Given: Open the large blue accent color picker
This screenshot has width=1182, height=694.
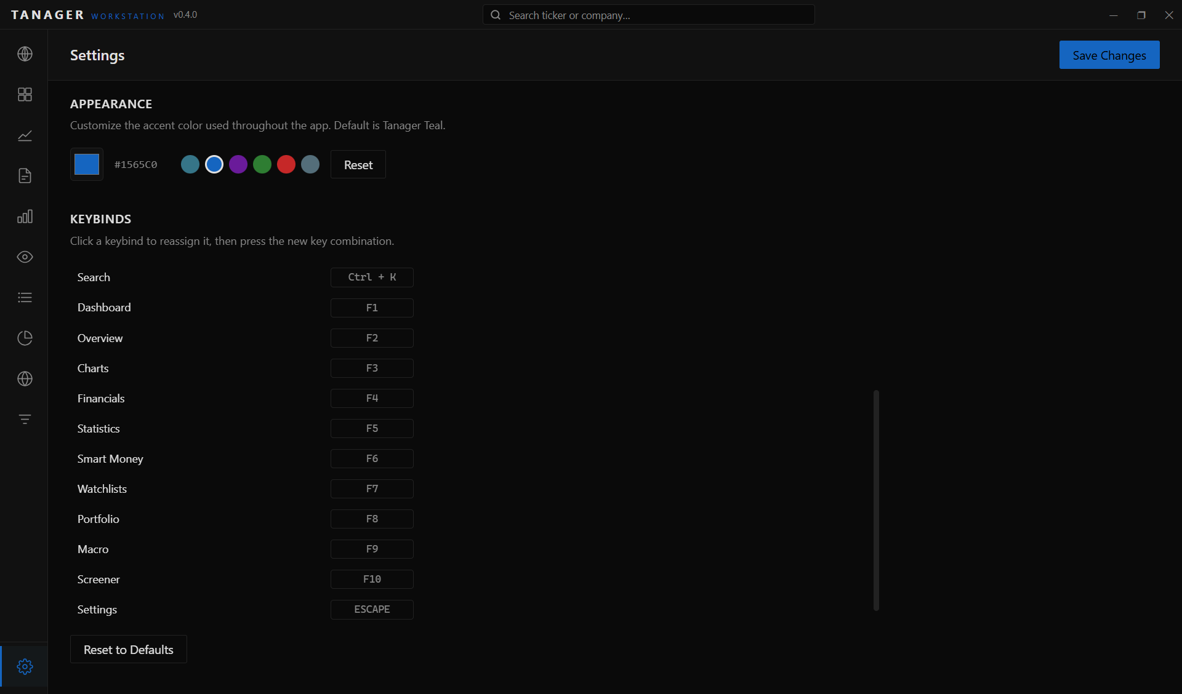Looking at the screenshot, I should point(87,164).
